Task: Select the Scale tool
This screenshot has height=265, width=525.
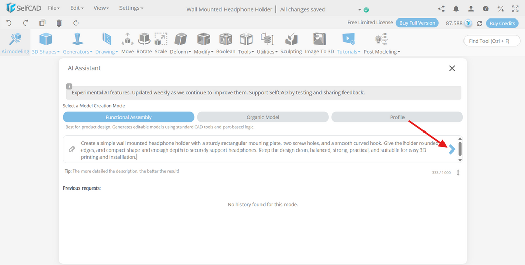Action: point(160,43)
